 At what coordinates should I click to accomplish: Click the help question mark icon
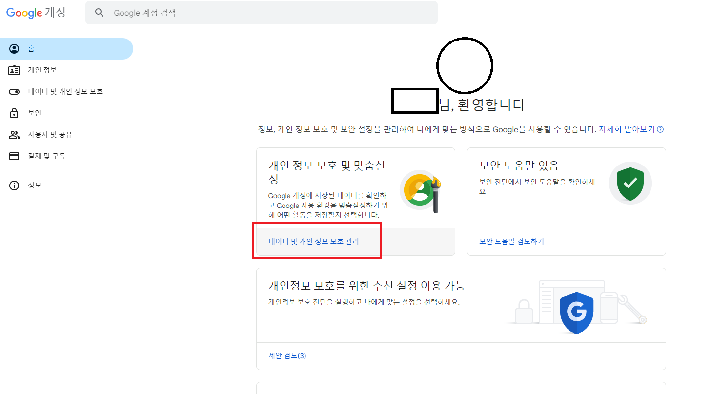[x=660, y=130]
